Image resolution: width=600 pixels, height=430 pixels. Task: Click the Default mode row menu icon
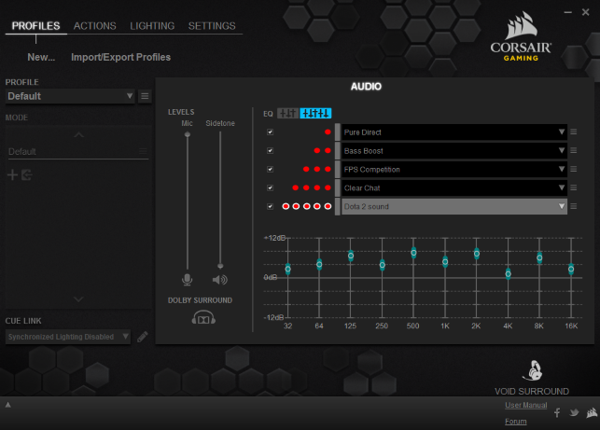[x=143, y=151]
